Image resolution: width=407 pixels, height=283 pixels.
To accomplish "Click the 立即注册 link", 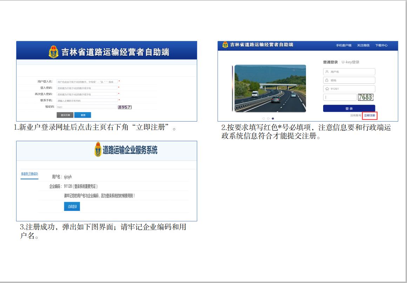I will 369,115.
